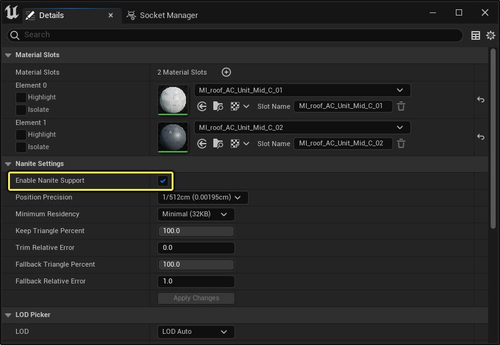Viewport: 500px width, 345px height.
Task: Use selected asset arrow icon for Element 0
Action: pos(202,106)
